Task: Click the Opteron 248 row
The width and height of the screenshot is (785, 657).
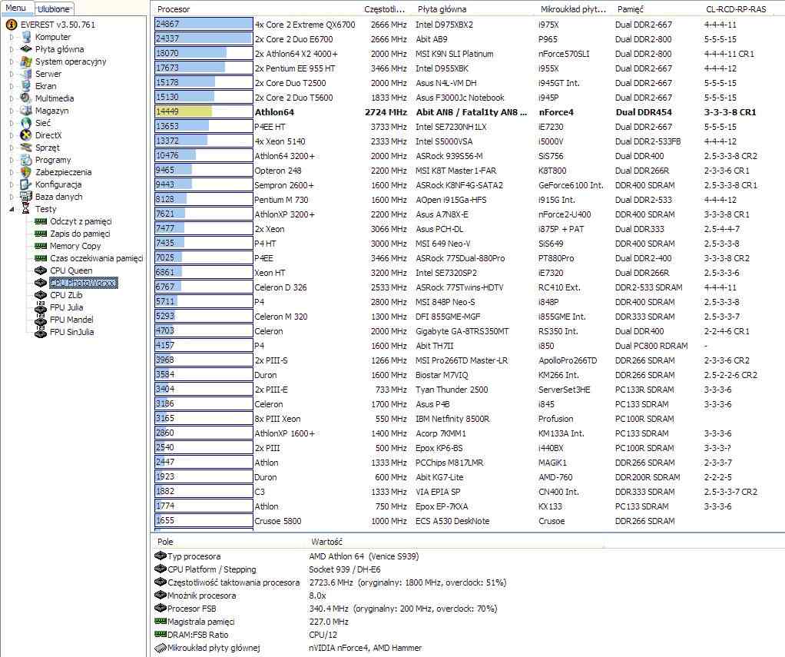Action: [x=468, y=171]
